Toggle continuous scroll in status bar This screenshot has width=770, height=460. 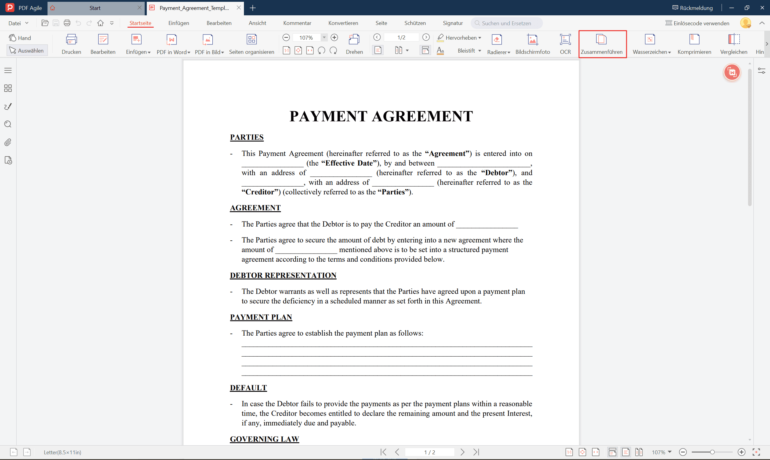tap(612, 452)
